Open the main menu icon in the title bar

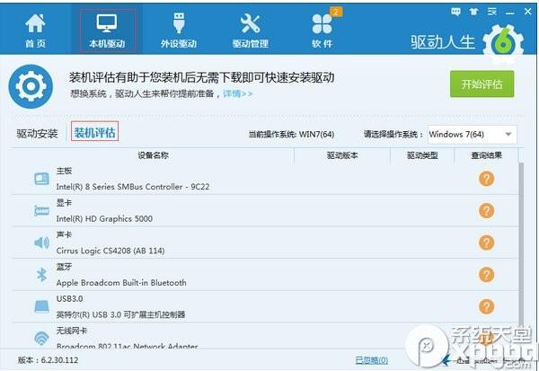492,12
